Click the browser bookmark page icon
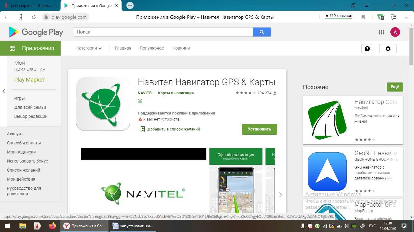The width and height of the screenshot is (414, 232). pyautogui.click(x=363, y=17)
